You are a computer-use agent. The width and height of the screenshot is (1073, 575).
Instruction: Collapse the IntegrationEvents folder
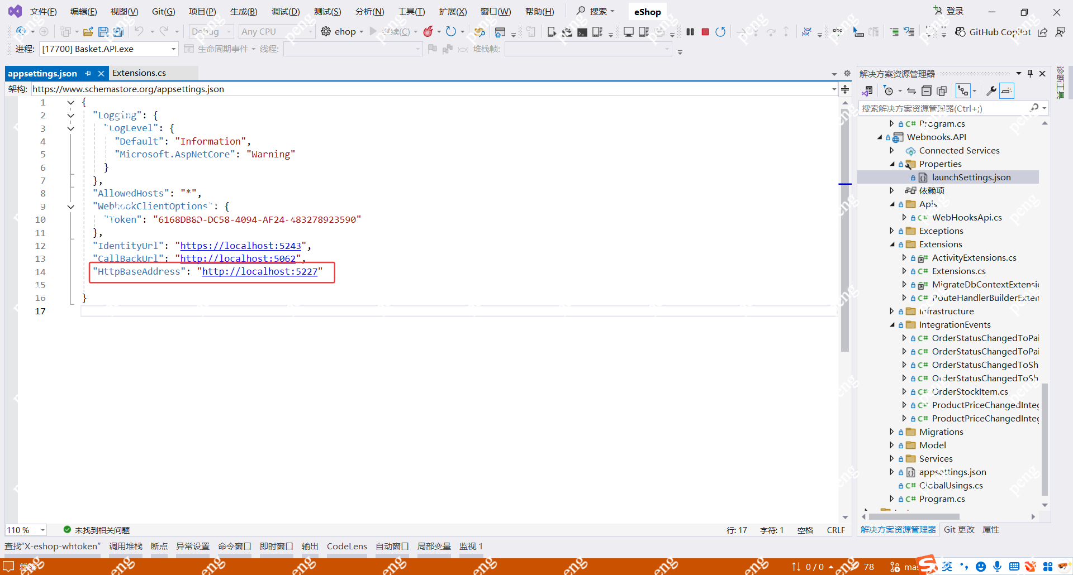892,324
